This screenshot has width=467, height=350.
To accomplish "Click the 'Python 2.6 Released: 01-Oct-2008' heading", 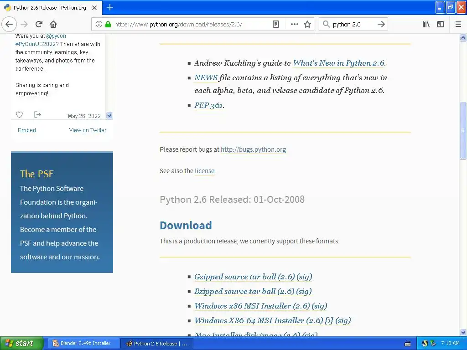I will click(232, 200).
